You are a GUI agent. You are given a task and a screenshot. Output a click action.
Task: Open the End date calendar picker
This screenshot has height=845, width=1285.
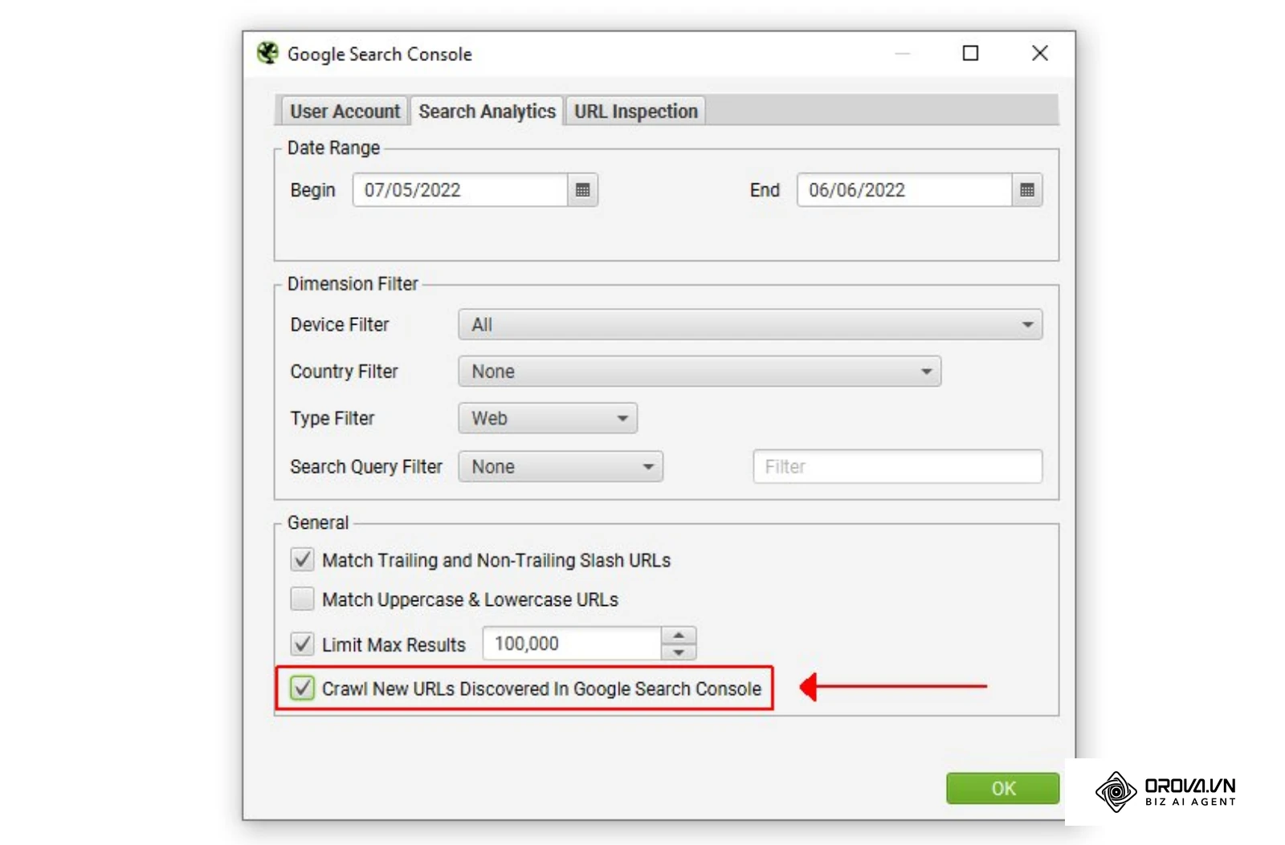click(x=1026, y=190)
